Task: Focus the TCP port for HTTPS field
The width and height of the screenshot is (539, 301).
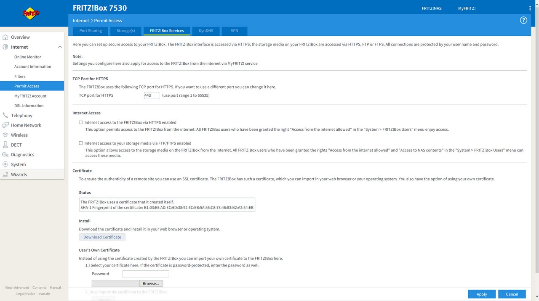Action: 152,95
